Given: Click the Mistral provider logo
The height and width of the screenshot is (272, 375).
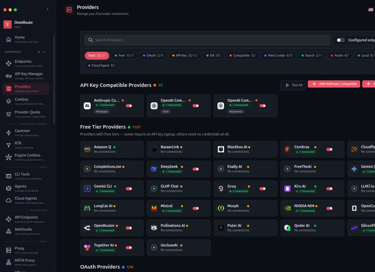Looking at the screenshot, I should [x=154, y=208].
